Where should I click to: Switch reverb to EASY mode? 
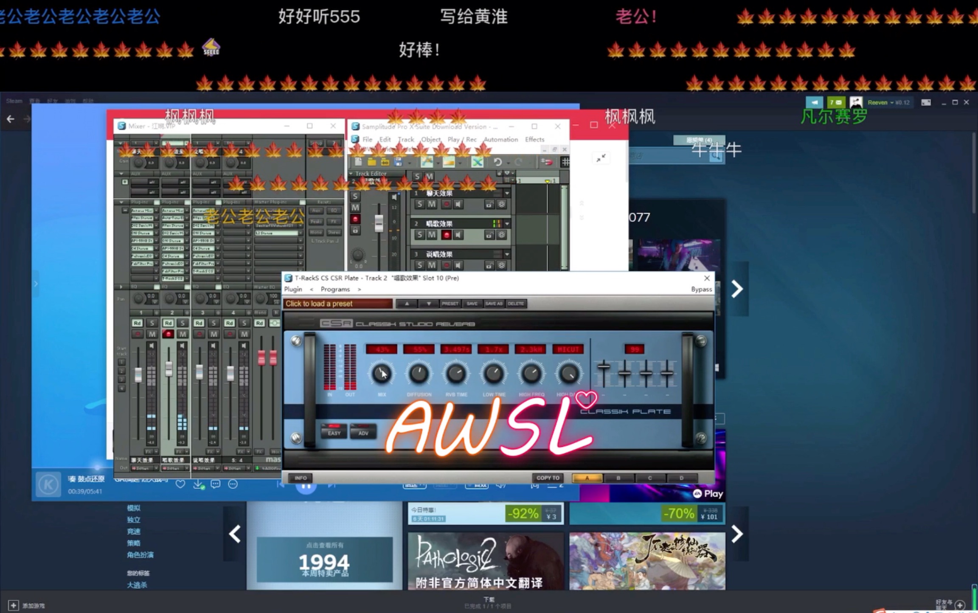334,431
